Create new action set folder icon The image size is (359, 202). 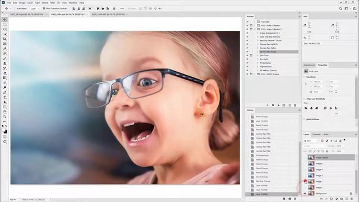tap(284, 105)
